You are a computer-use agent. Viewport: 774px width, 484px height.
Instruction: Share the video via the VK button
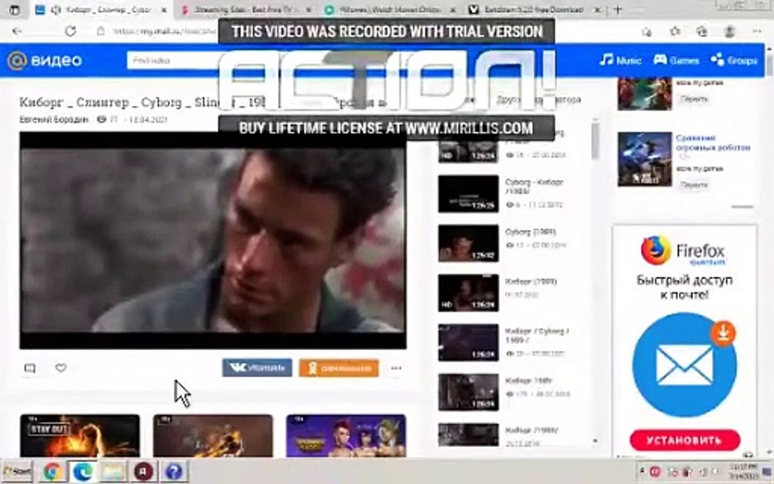point(257,368)
